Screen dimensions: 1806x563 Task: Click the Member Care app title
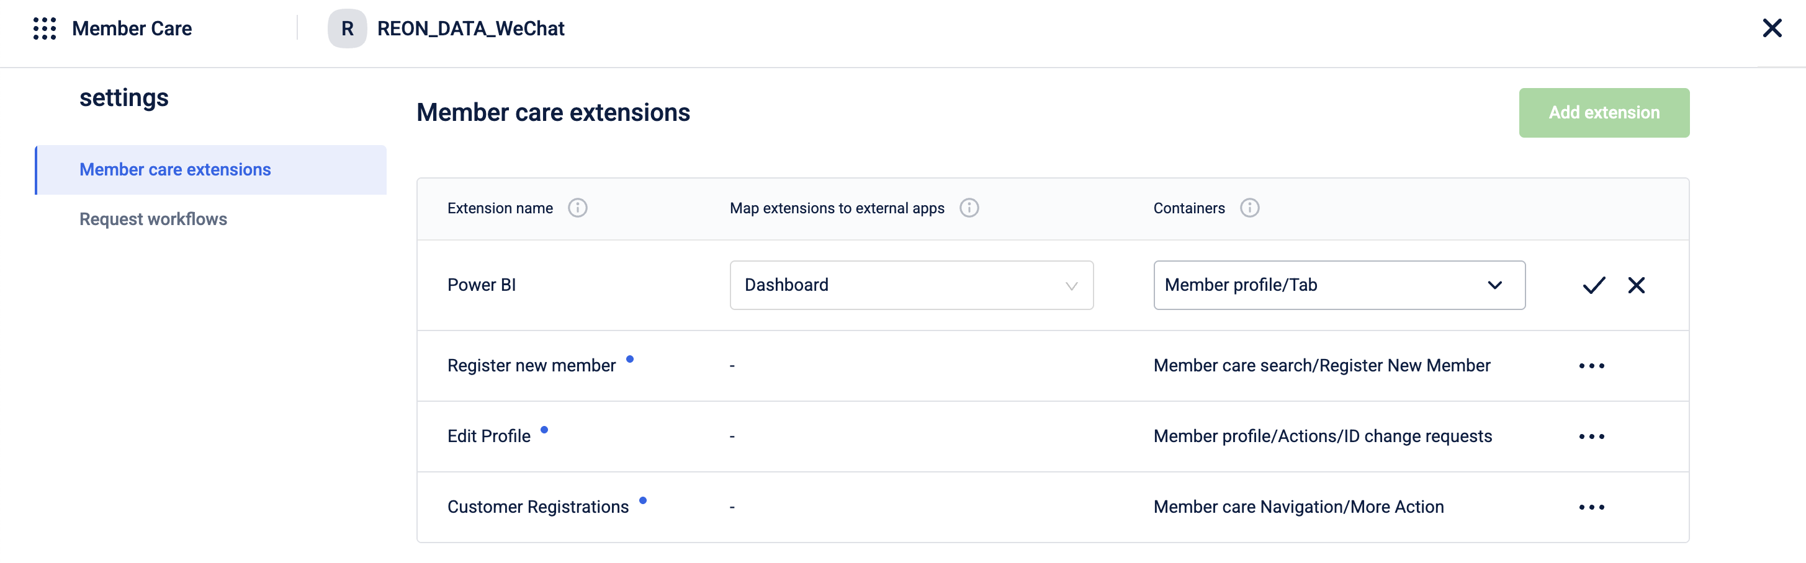tap(132, 29)
